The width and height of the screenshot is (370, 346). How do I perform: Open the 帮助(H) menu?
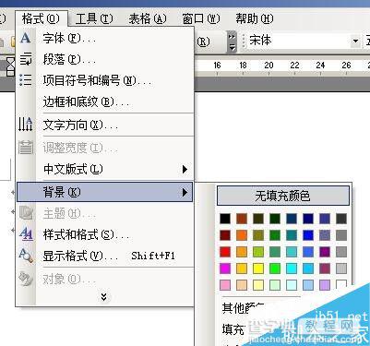(x=255, y=18)
